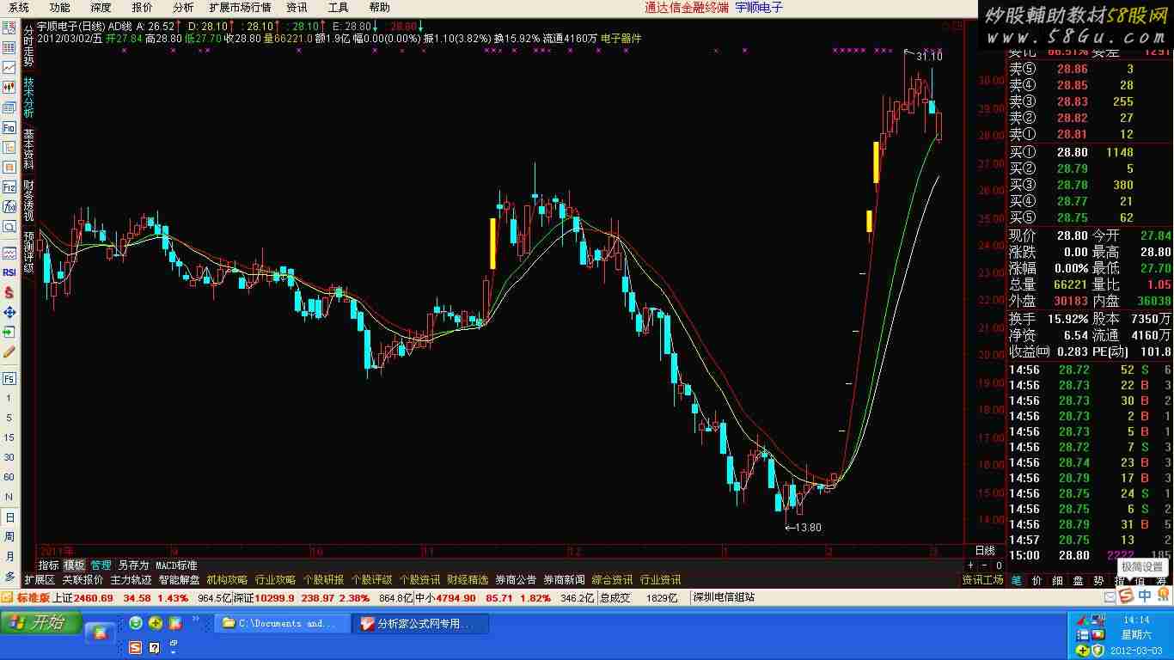Open the 分析家公式网专用 taskbar window
1174x660 pixels.
pyautogui.click(x=420, y=624)
